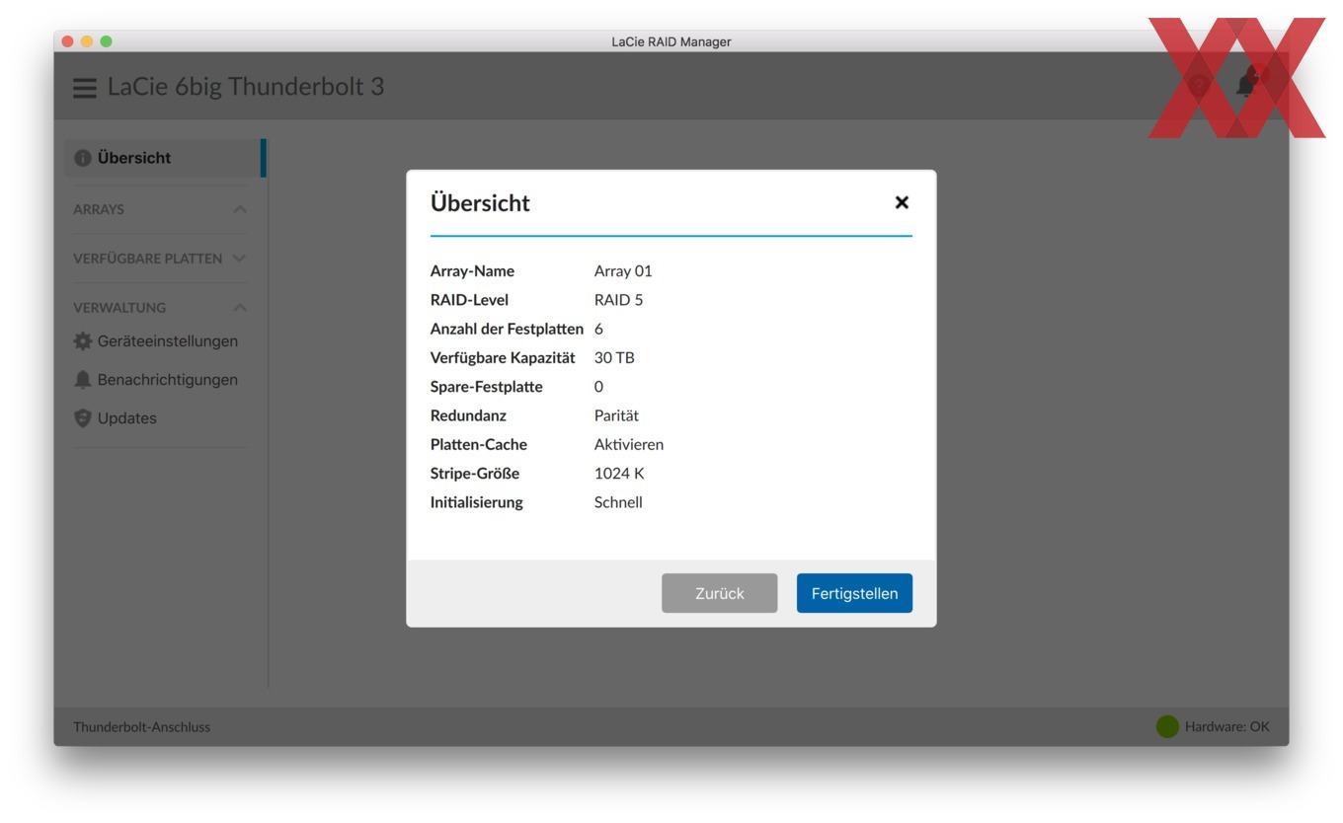Click the RAID 5 value

[618, 300]
